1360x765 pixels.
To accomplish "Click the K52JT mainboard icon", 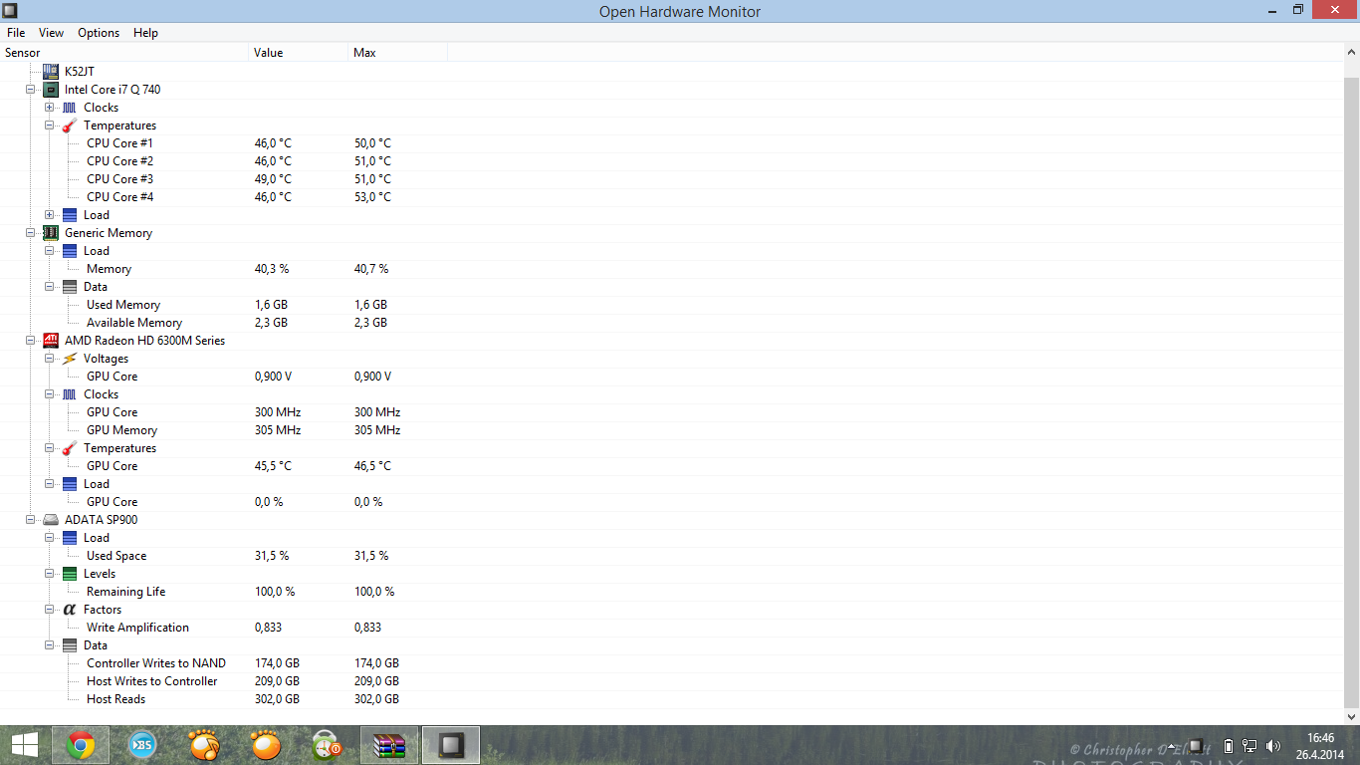I will pyautogui.click(x=51, y=72).
